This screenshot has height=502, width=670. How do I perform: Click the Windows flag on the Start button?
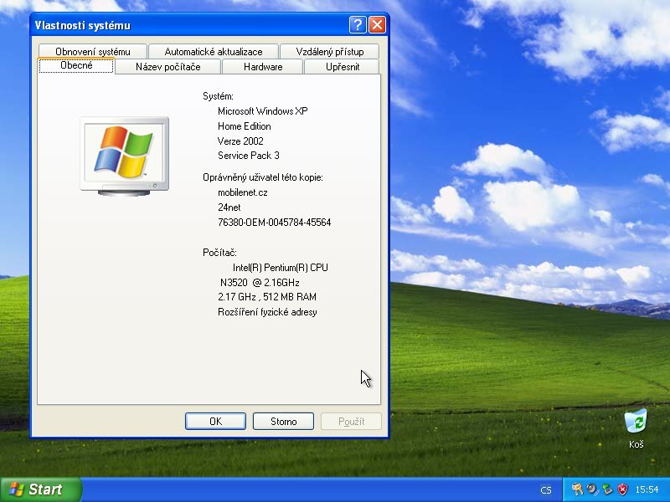[x=17, y=489]
